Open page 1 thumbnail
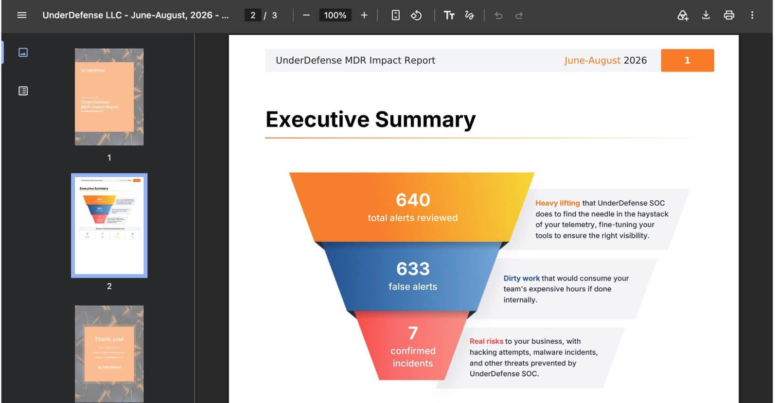The height and width of the screenshot is (403, 778). (x=109, y=97)
